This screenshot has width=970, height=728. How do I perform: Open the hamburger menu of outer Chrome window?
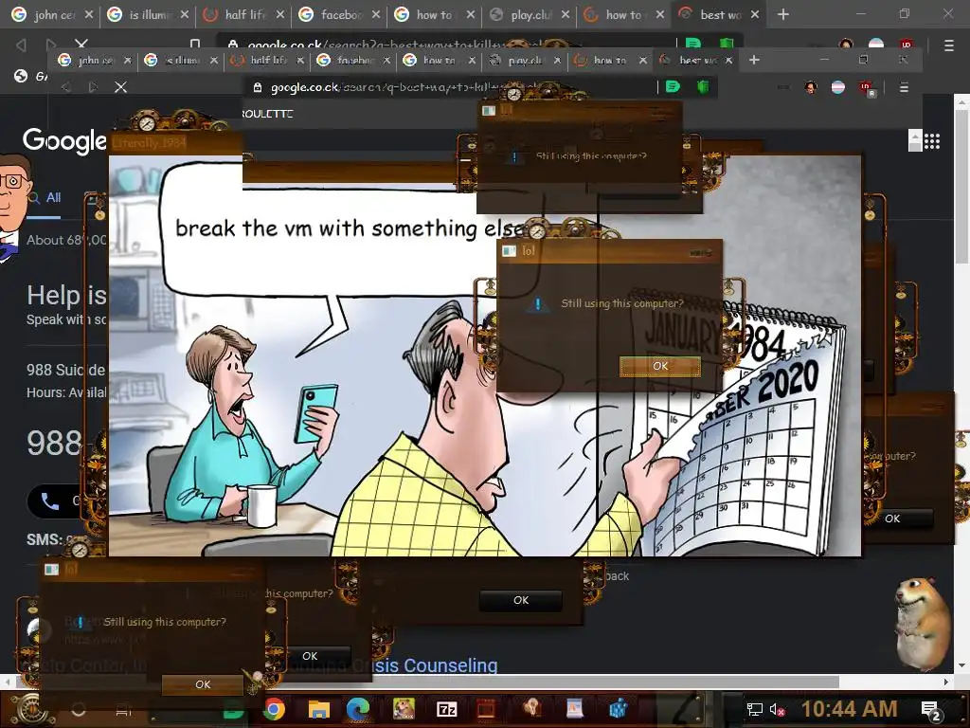click(x=948, y=45)
